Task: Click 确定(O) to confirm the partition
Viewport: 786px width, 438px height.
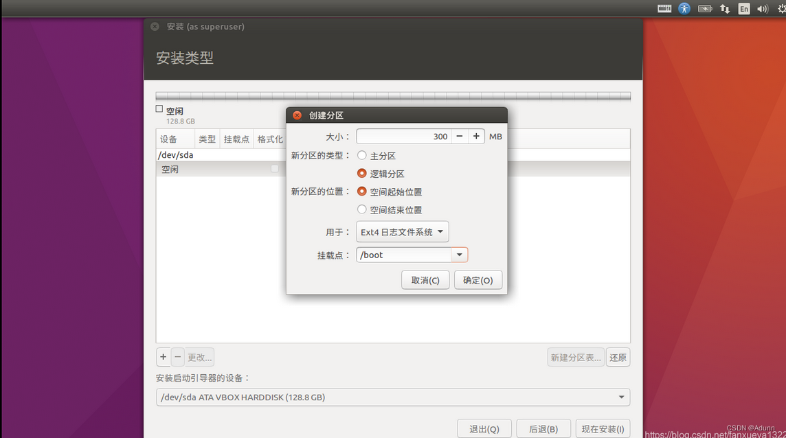Action: (x=478, y=280)
